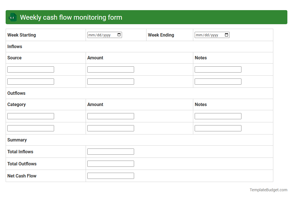Viewport: 293px width, 198px height.
Task: Click the Total Inflows input field
Action: pos(110,151)
